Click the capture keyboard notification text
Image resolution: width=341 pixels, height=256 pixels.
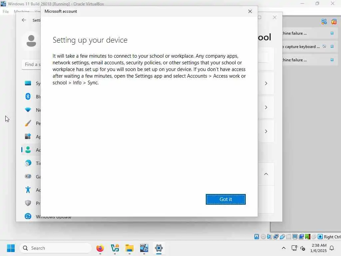click(301, 47)
